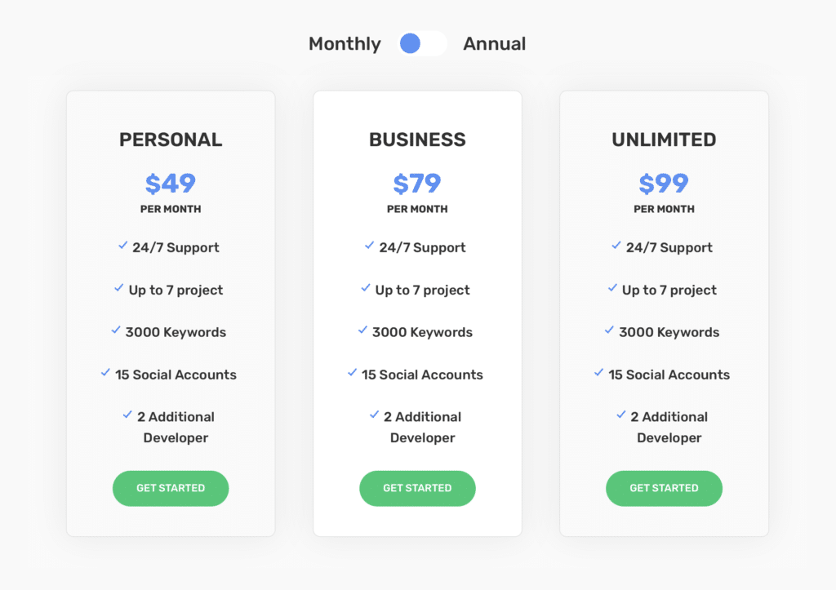Select the Monthly billing label

345,44
